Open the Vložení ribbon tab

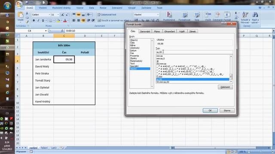pos(43,8)
